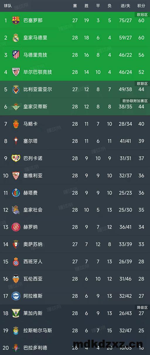Screen dimensions: 150x355
Task: Select the 西班牙人 team row
Action: [75, 262]
